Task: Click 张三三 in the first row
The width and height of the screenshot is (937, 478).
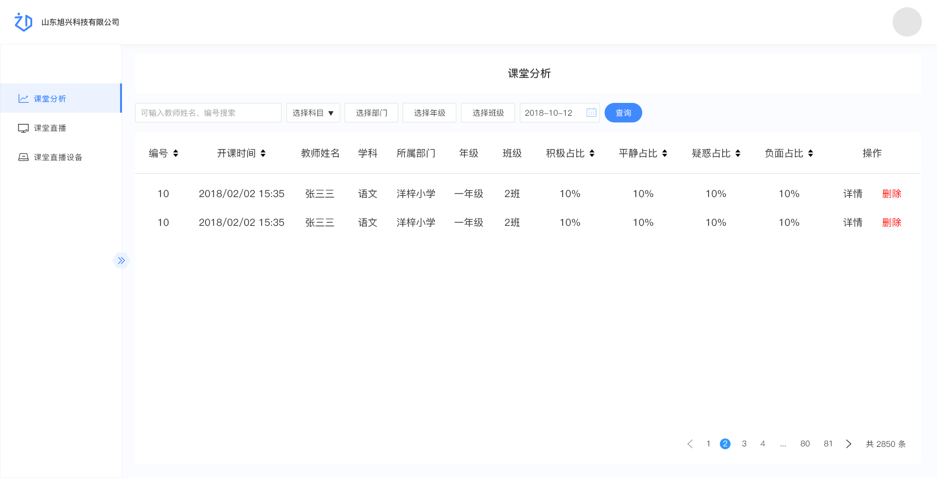Action: coord(320,194)
